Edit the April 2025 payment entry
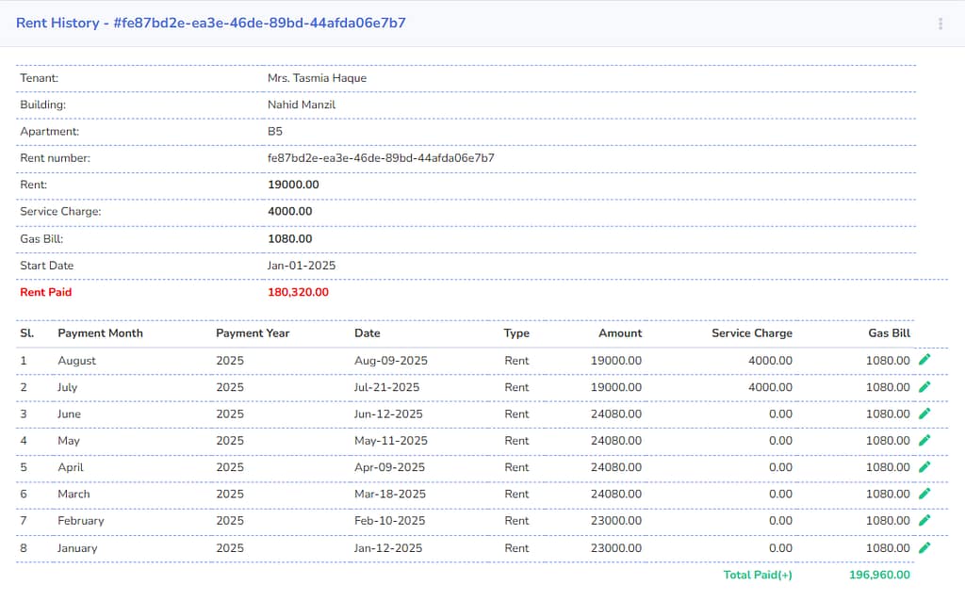Viewport: 965px width, 616px height. 924,467
